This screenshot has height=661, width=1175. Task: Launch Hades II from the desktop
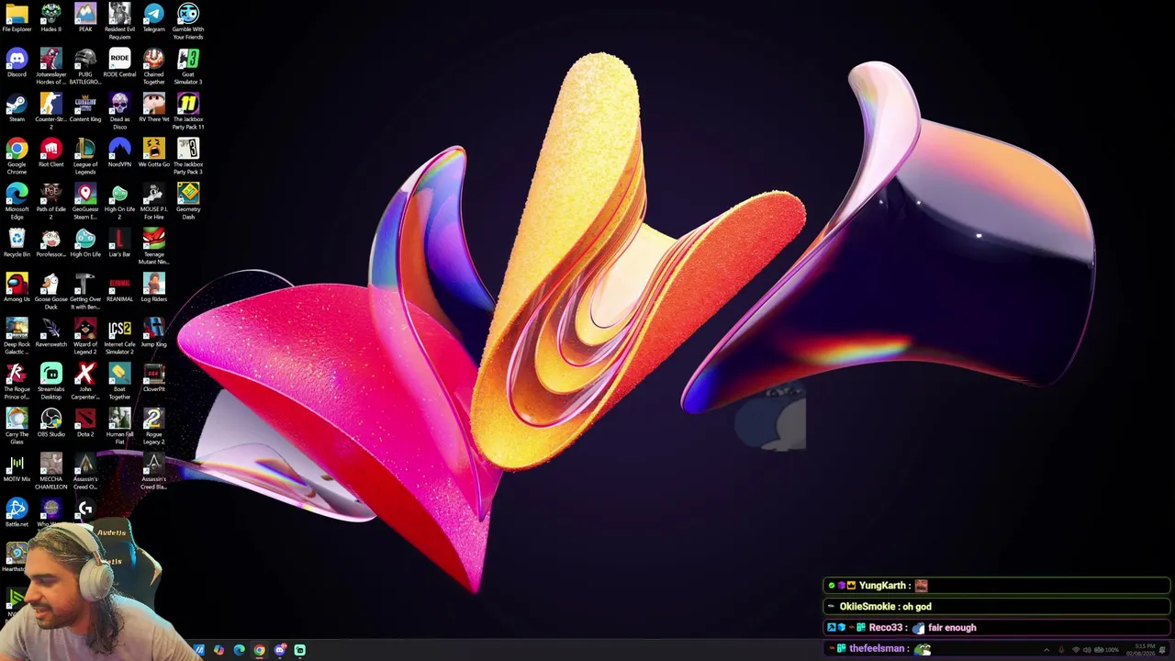point(50,18)
